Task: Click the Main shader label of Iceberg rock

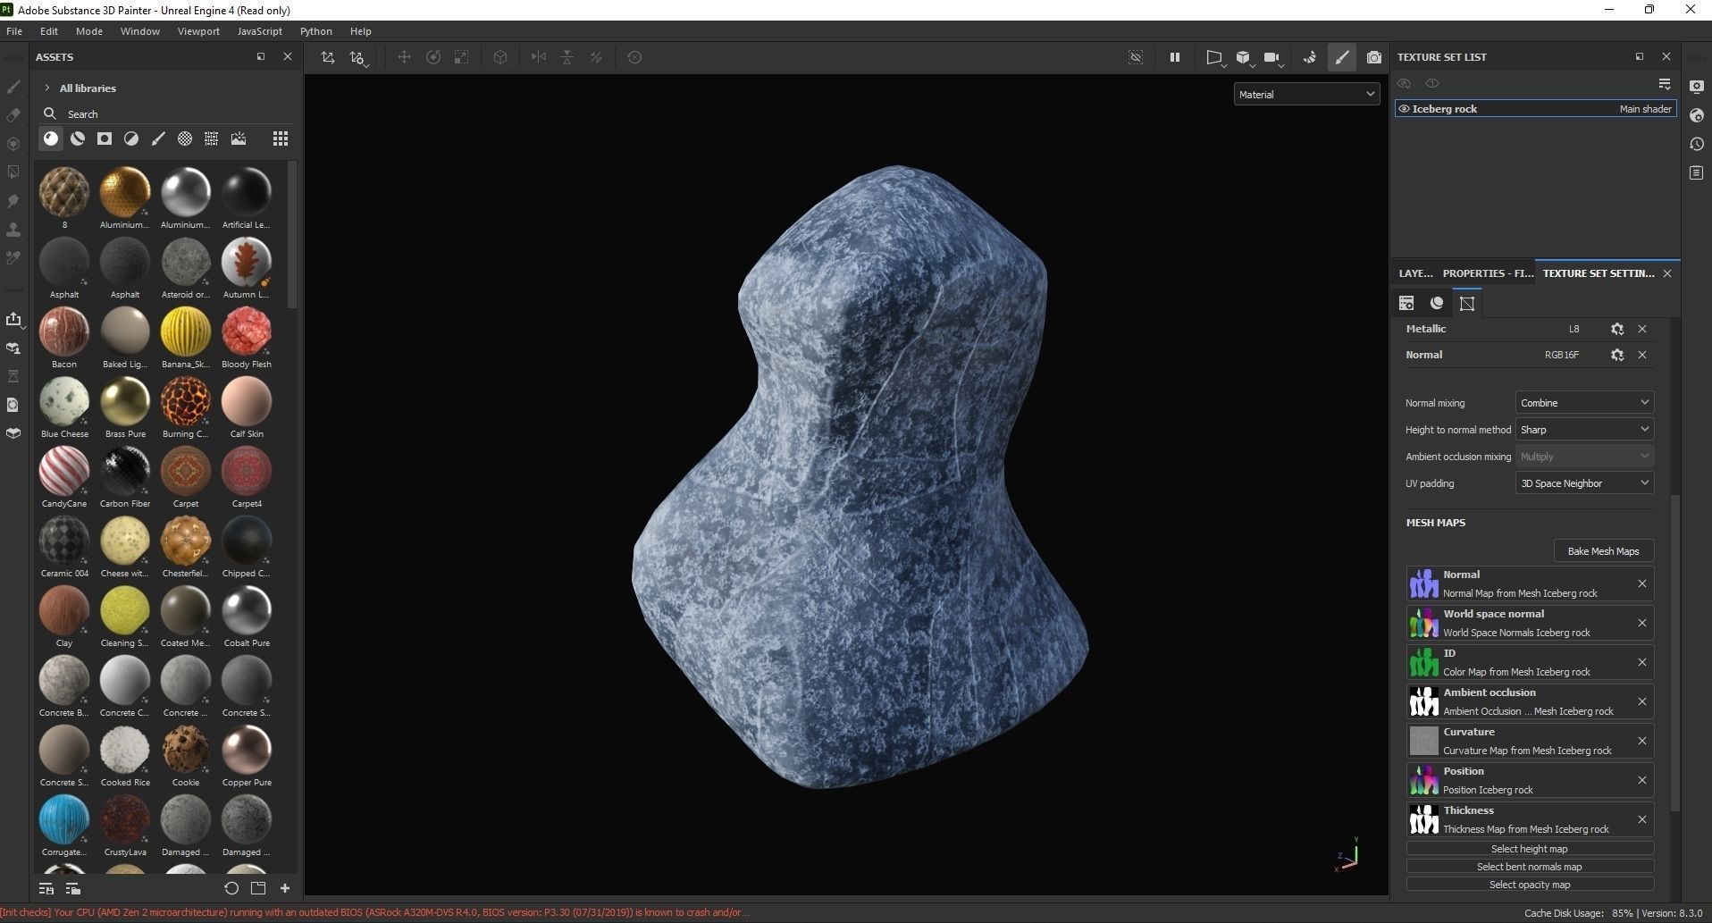Action: tap(1645, 109)
